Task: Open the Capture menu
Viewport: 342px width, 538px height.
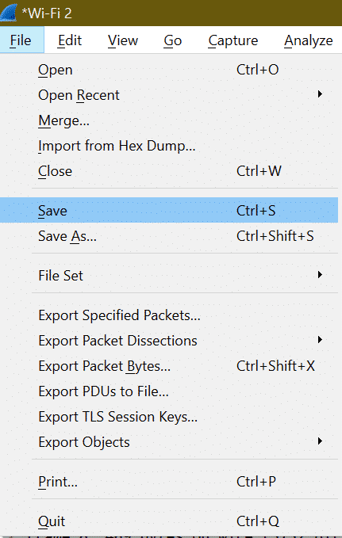Action: [x=233, y=40]
